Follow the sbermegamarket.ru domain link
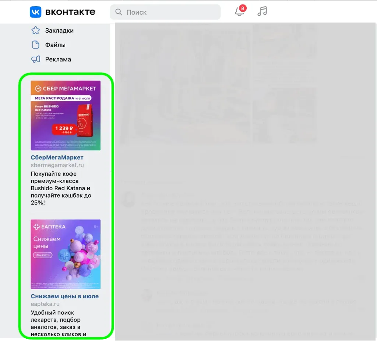377x341 pixels. (57, 165)
